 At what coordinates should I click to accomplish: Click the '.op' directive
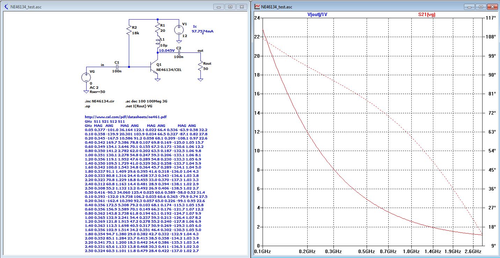click(x=87, y=106)
